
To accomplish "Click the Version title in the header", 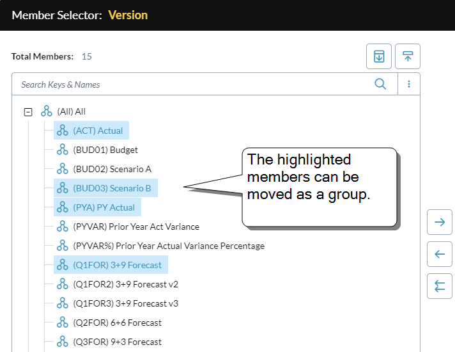I will pos(128,15).
